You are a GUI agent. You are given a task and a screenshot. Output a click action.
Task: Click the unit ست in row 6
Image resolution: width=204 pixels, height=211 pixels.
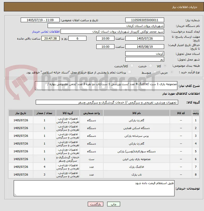91,159
